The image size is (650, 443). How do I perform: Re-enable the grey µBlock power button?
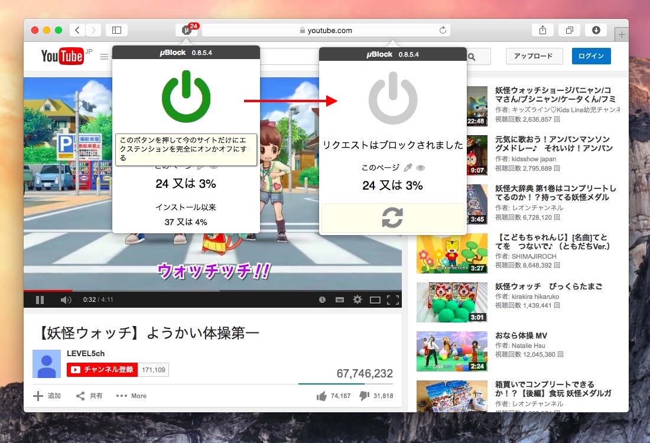(x=393, y=98)
